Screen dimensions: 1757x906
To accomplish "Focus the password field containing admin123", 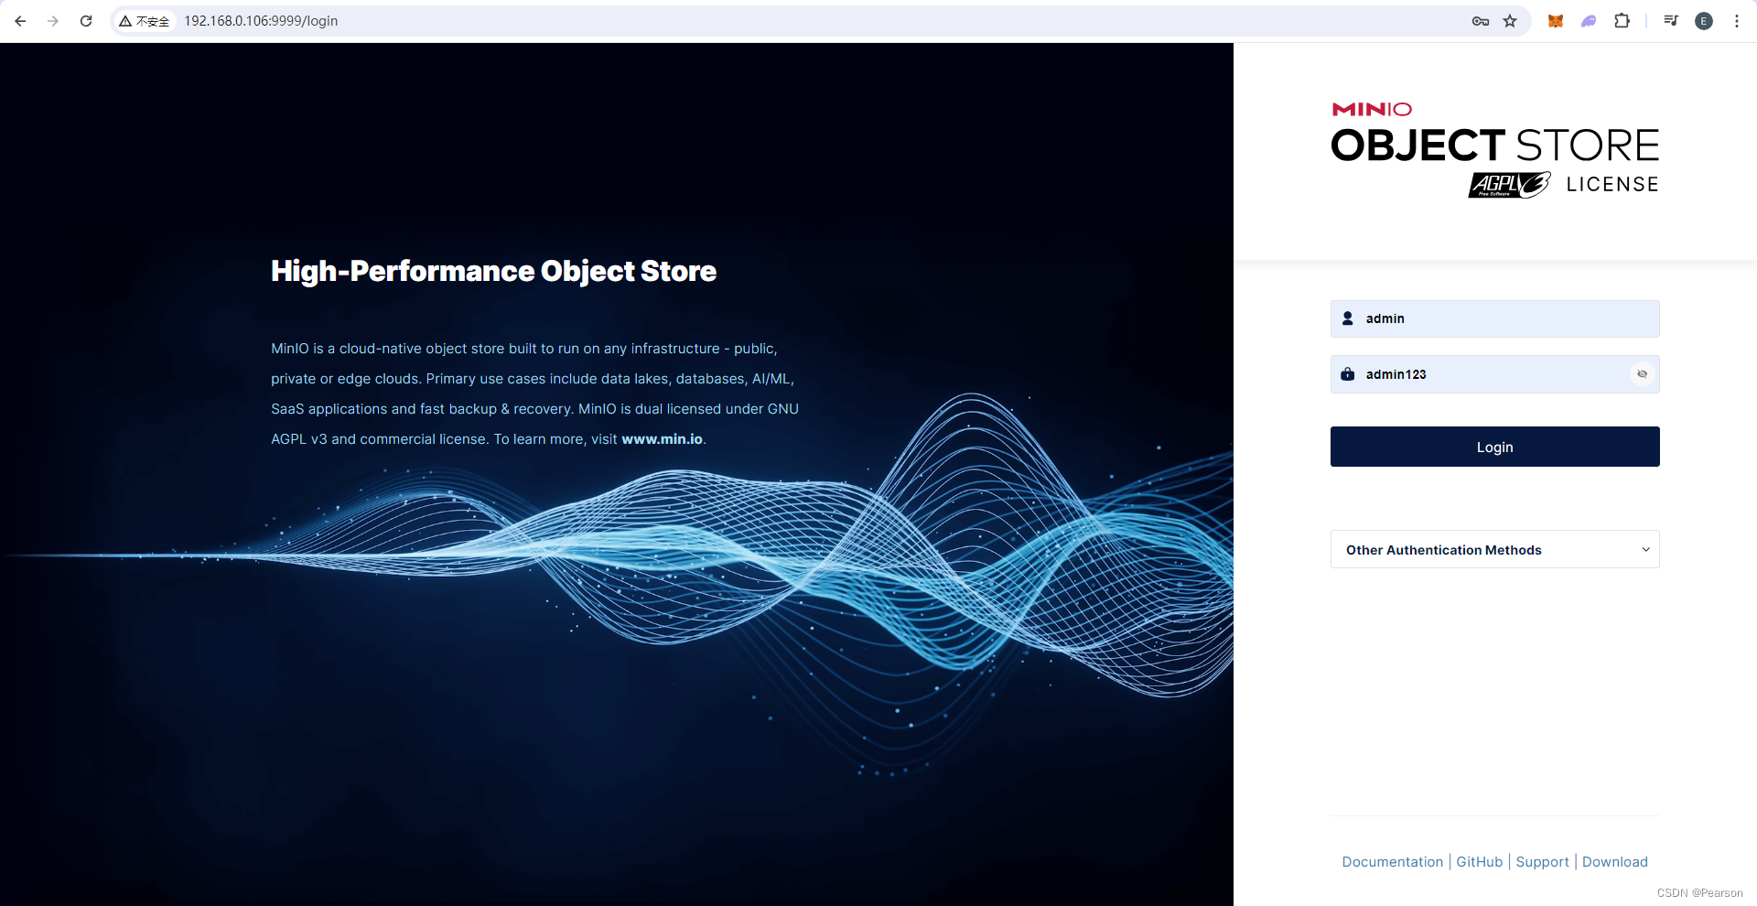I will [1495, 374].
